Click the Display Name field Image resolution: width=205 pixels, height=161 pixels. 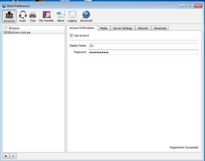click(143, 46)
